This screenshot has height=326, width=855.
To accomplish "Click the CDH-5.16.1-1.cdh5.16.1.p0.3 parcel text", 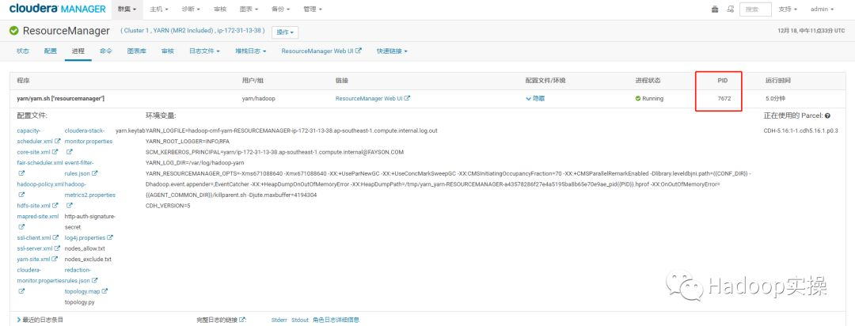I will click(800, 131).
